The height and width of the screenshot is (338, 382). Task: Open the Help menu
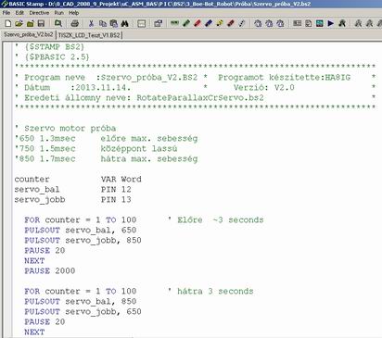pyautogui.click(x=73, y=13)
